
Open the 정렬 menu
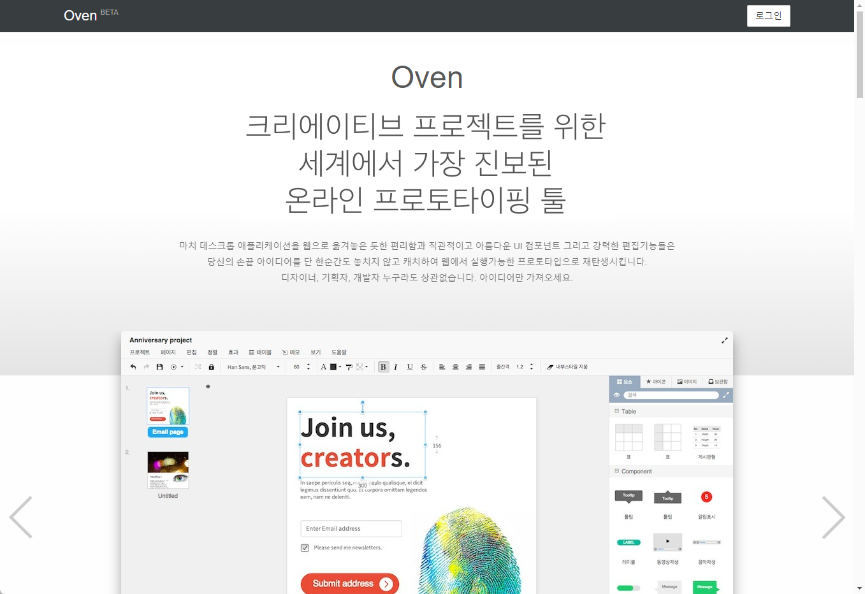point(212,352)
